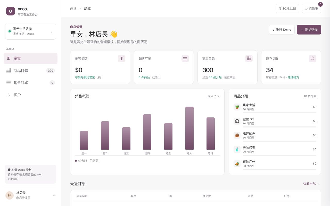330x206 pixels.
Task: Click the 訂單編號 column header
Action: [x=82, y=196]
